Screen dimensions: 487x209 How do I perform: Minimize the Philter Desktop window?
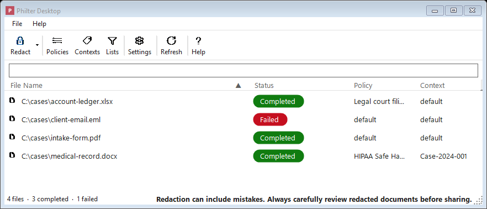point(435,11)
